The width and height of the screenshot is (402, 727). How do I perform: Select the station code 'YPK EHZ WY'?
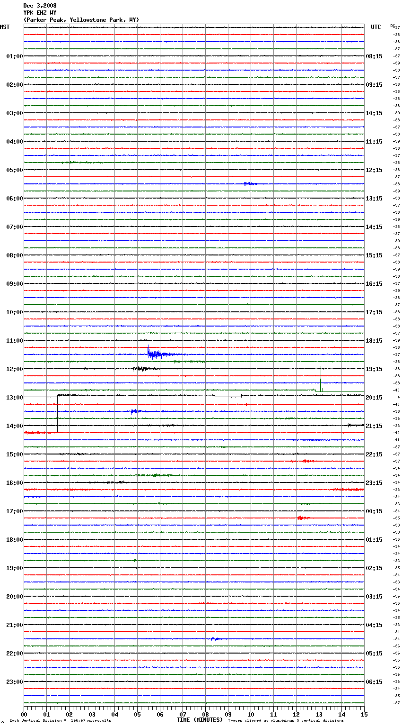[x=40, y=13]
